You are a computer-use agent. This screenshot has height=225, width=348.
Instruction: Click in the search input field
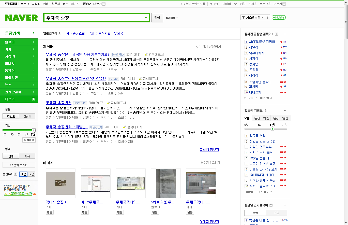[x=94, y=18]
